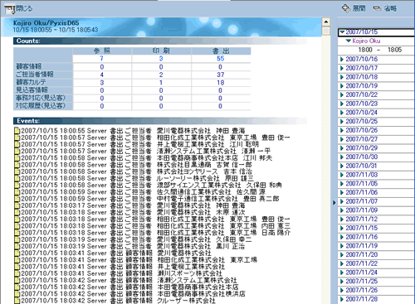This screenshot has width=415, height=304.
Task: Open document icon for 古賀 信一郎 event
Action: tap(17, 165)
